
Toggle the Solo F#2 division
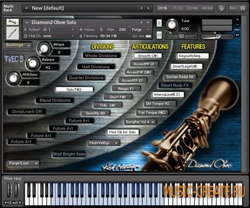pos(74,89)
